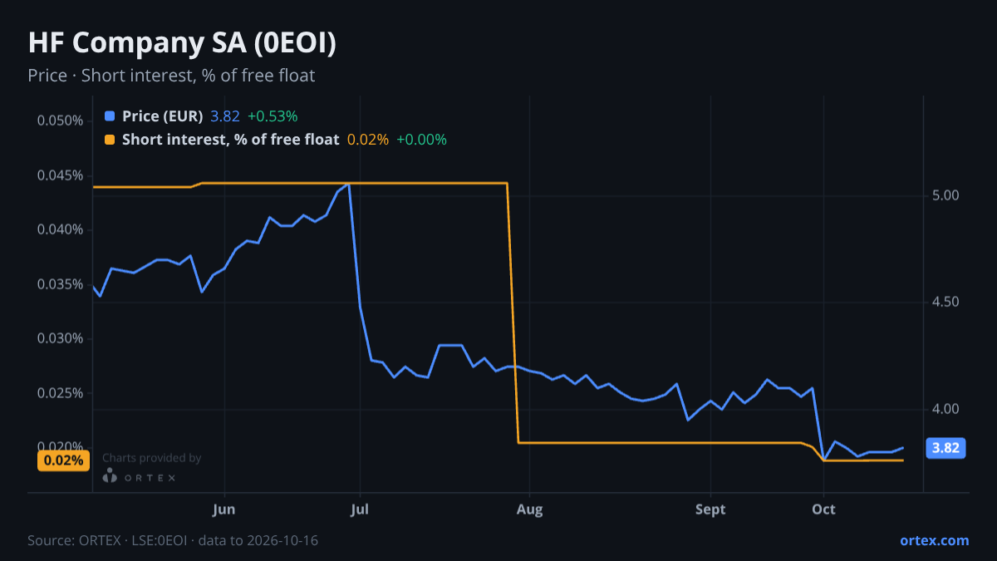Image resolution: width=997 pixels, height=561 pixels.
Task: Click the Oct x-axis label
Action: coord(823,509)
